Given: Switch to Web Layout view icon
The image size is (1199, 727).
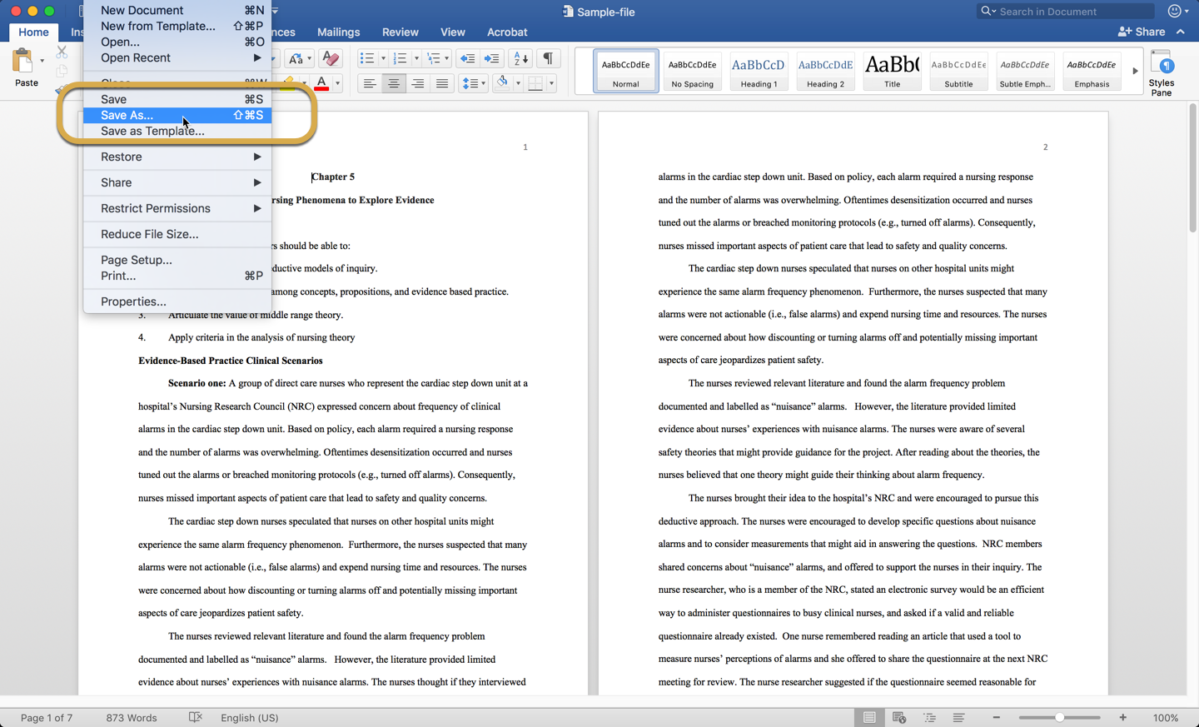Looking at the screenshot, I should [899, 717].
